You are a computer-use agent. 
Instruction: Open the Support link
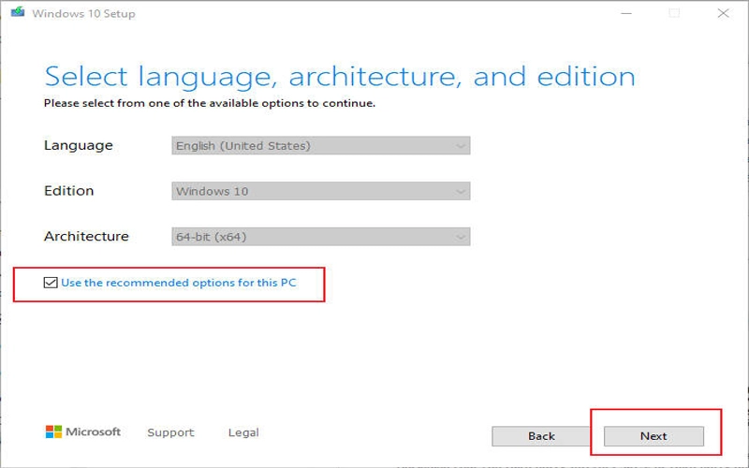(x=170, y=432)
